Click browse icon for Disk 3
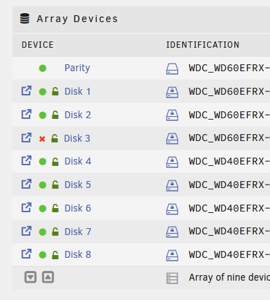The height and width of the screenshot is (300, 270). [26, 138]
